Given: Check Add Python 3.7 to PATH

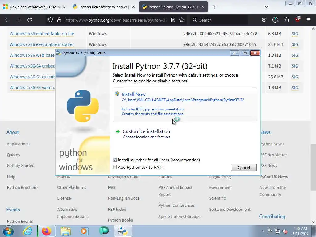Looking at the screenshot, I should pyautogui.click(x=115, y=167).
